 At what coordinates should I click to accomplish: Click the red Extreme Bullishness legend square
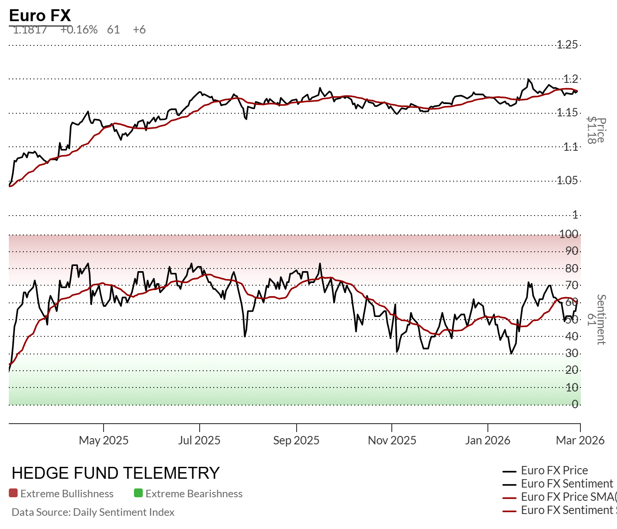point(13,493)
